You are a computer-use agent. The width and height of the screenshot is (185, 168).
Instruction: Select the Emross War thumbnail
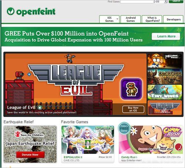coord(165,77)
